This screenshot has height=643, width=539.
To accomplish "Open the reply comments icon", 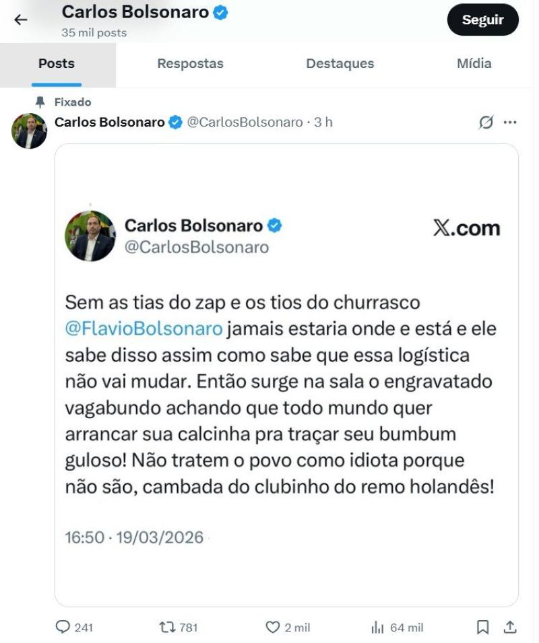I will (x=63, y=627).
